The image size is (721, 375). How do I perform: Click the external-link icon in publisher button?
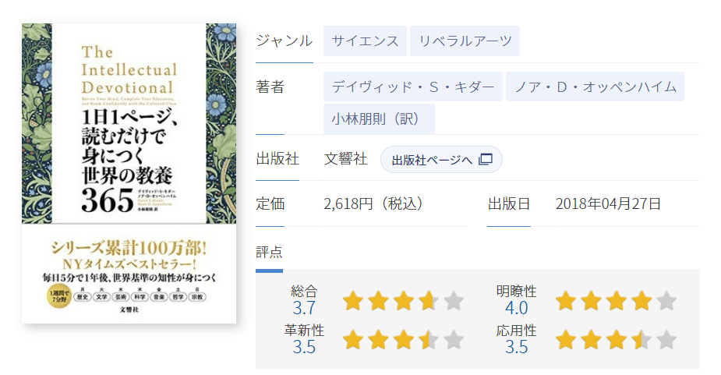[486, 159]
